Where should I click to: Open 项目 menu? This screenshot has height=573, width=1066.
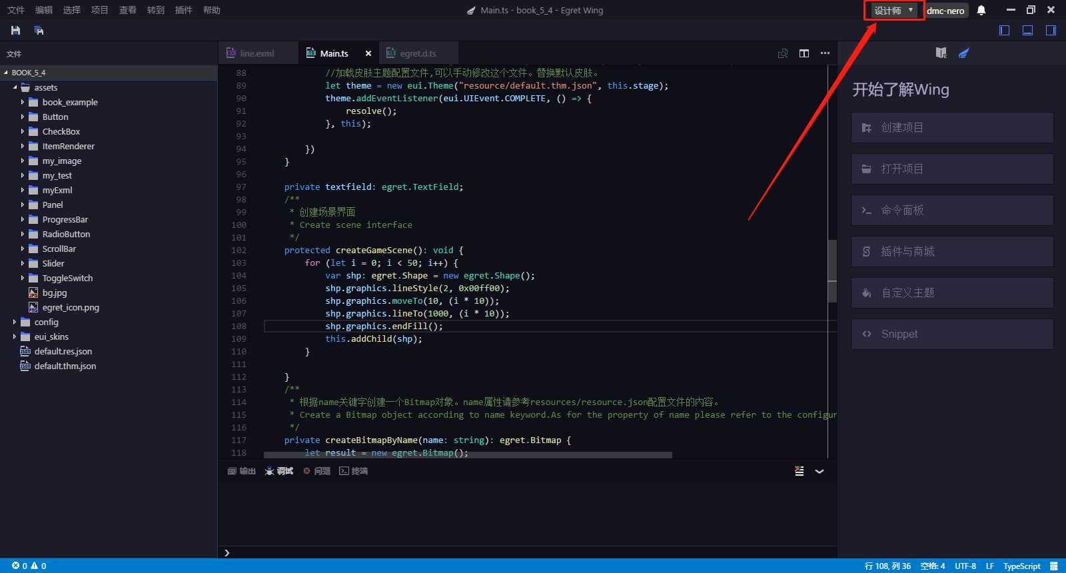coord(100,10)
